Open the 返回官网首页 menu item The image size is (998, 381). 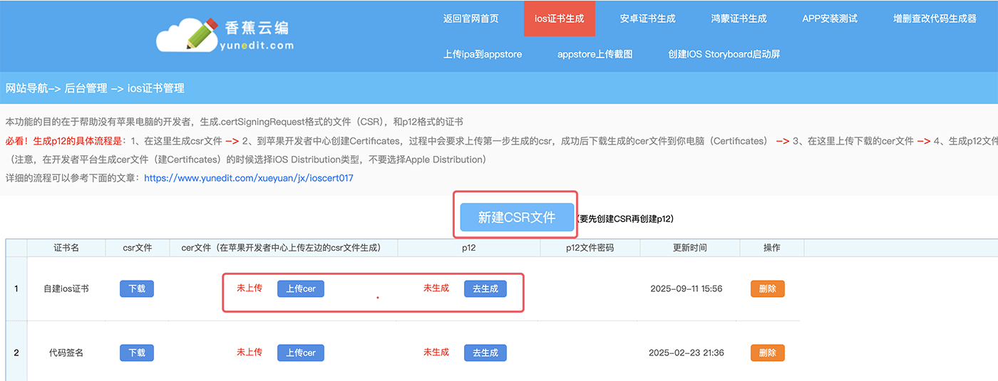tap(470, 19)
